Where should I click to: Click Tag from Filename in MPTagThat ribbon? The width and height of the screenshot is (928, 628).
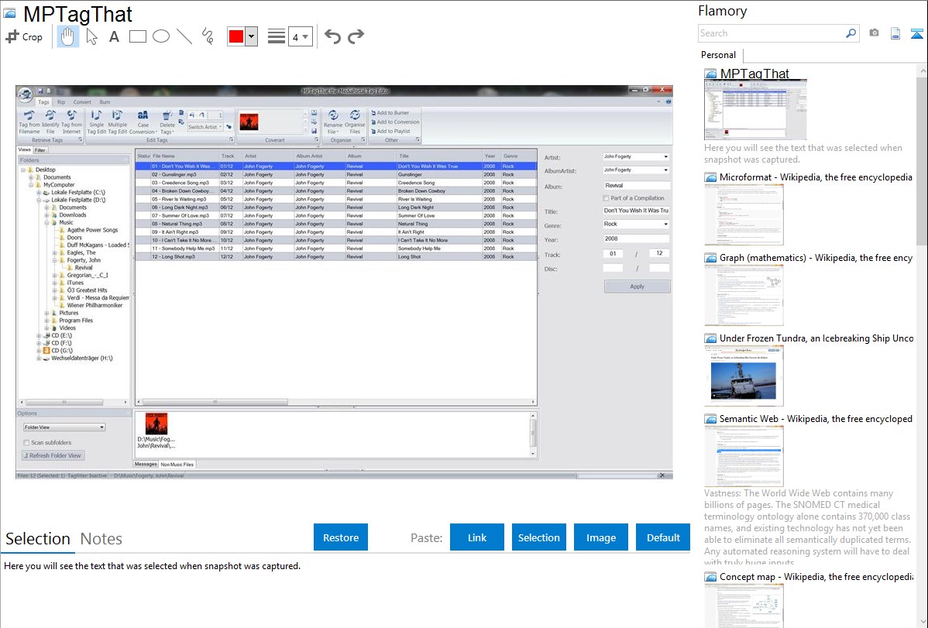tap(29, 122)
